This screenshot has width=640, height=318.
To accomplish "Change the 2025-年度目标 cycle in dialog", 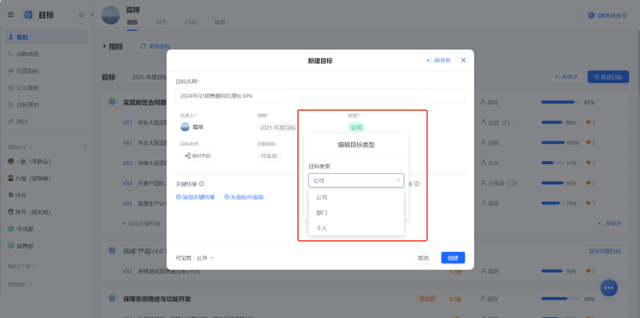I will tap(277, 128).
